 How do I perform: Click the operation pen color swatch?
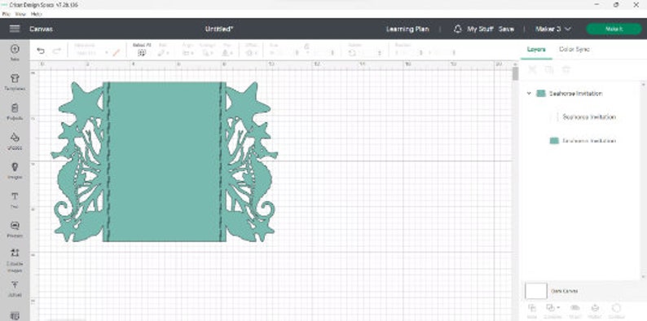117,53
